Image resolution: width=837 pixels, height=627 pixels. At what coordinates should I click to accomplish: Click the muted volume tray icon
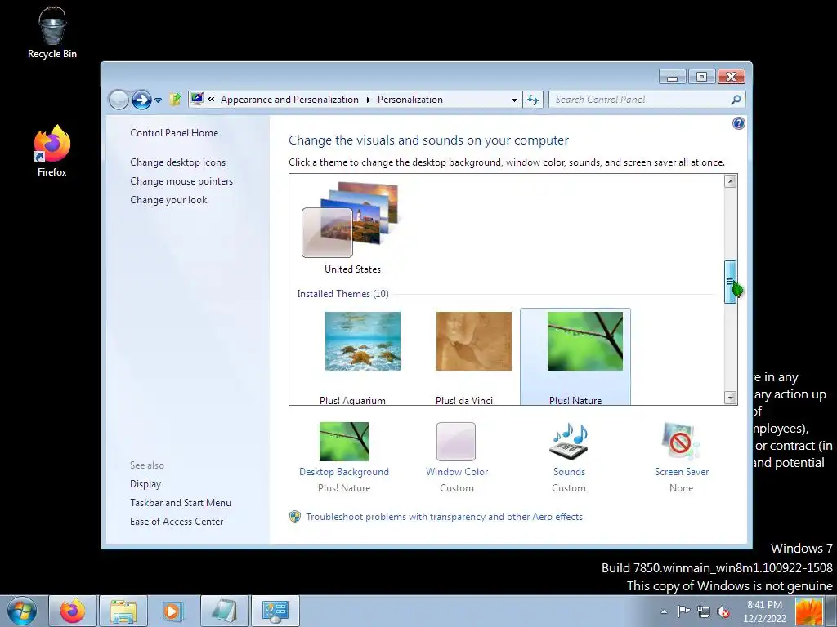pyautogui.click(x=723, y=611)
